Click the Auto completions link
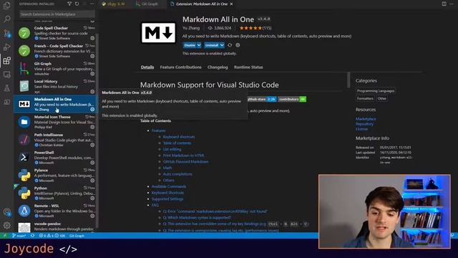This screenshot has width=458, height=258. pyautogui.click(x=177, y=174)
